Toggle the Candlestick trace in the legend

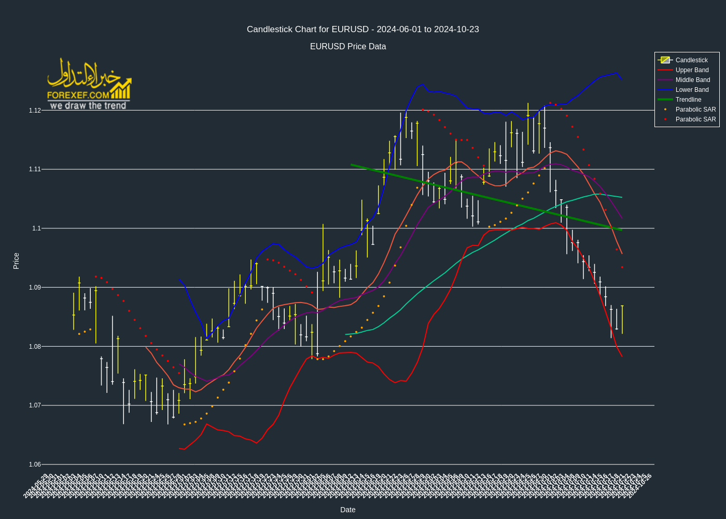coord(687,60)
